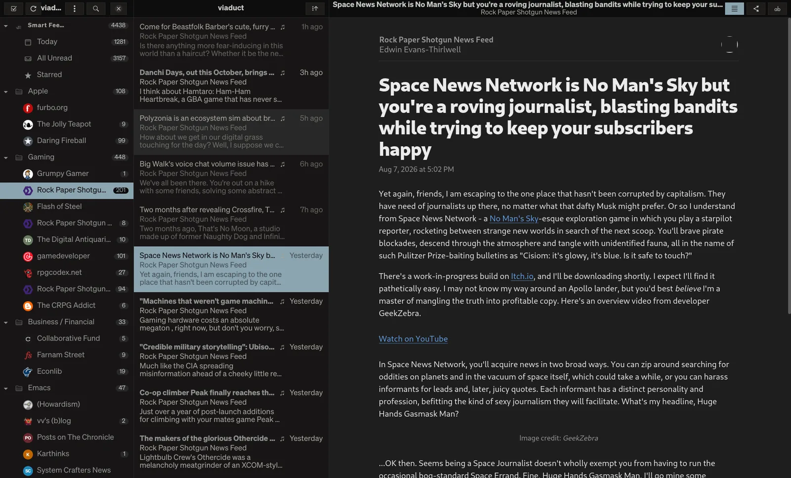791x478 pixels.
Task: Select the Karthinks feed
Action: point(67,454)
